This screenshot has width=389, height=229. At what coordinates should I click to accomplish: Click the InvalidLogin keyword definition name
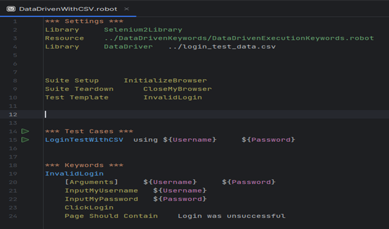[x=74, y=174]
